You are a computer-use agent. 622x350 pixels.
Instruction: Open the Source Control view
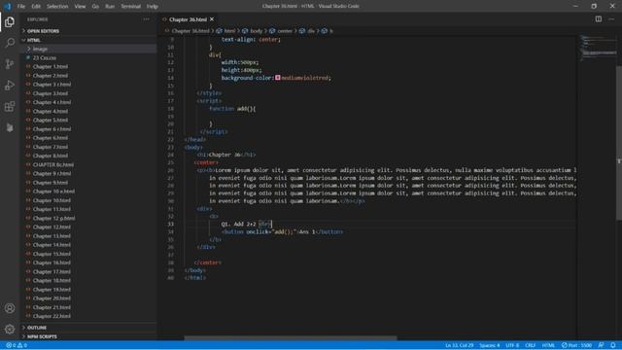pos(10,64)
